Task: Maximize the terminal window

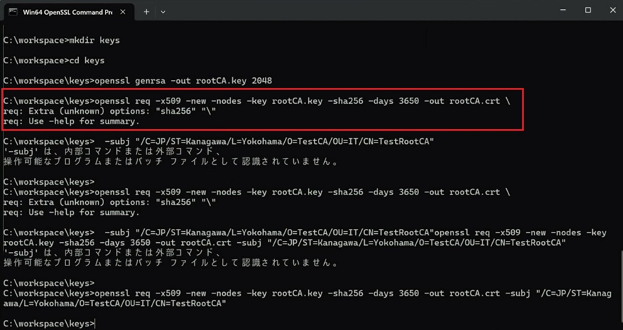Action: tap(588, 11)
